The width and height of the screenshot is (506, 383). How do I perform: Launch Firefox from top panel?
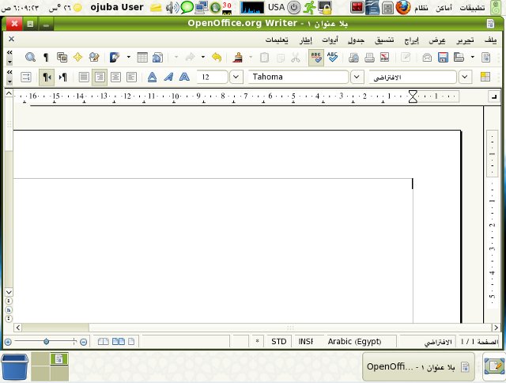[x=403, y=7]
